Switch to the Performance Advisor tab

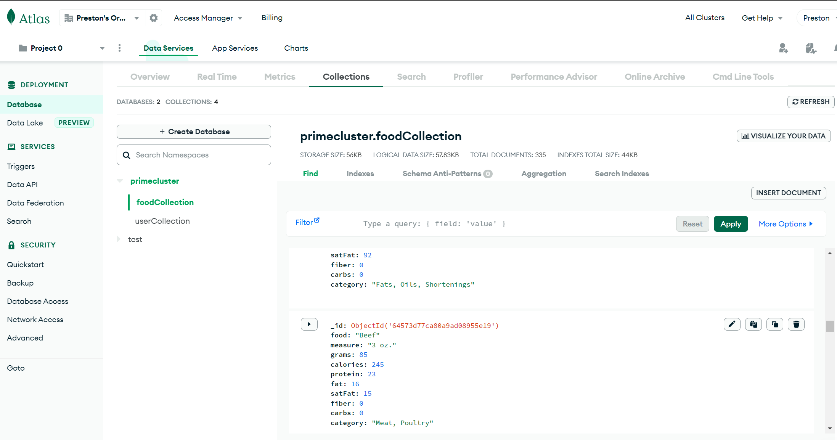coord(554,77)
